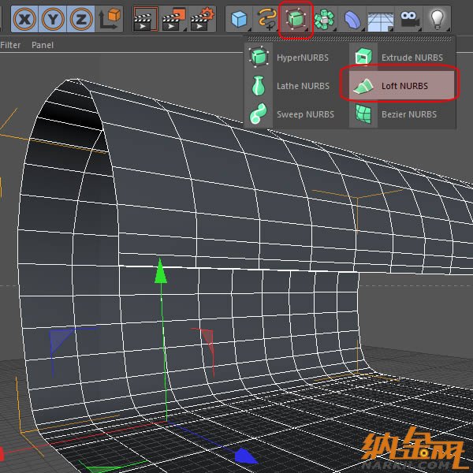Grab the NURBS palette tear-off grip strip

click(350, 39)
